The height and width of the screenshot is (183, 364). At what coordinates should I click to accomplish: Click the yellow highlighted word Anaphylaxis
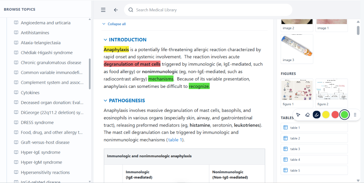pos(116,49)
